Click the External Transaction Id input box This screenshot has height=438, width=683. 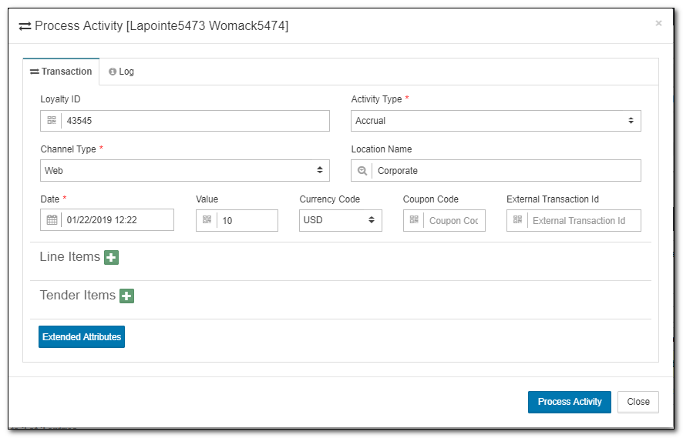click(x=583, y=220)
